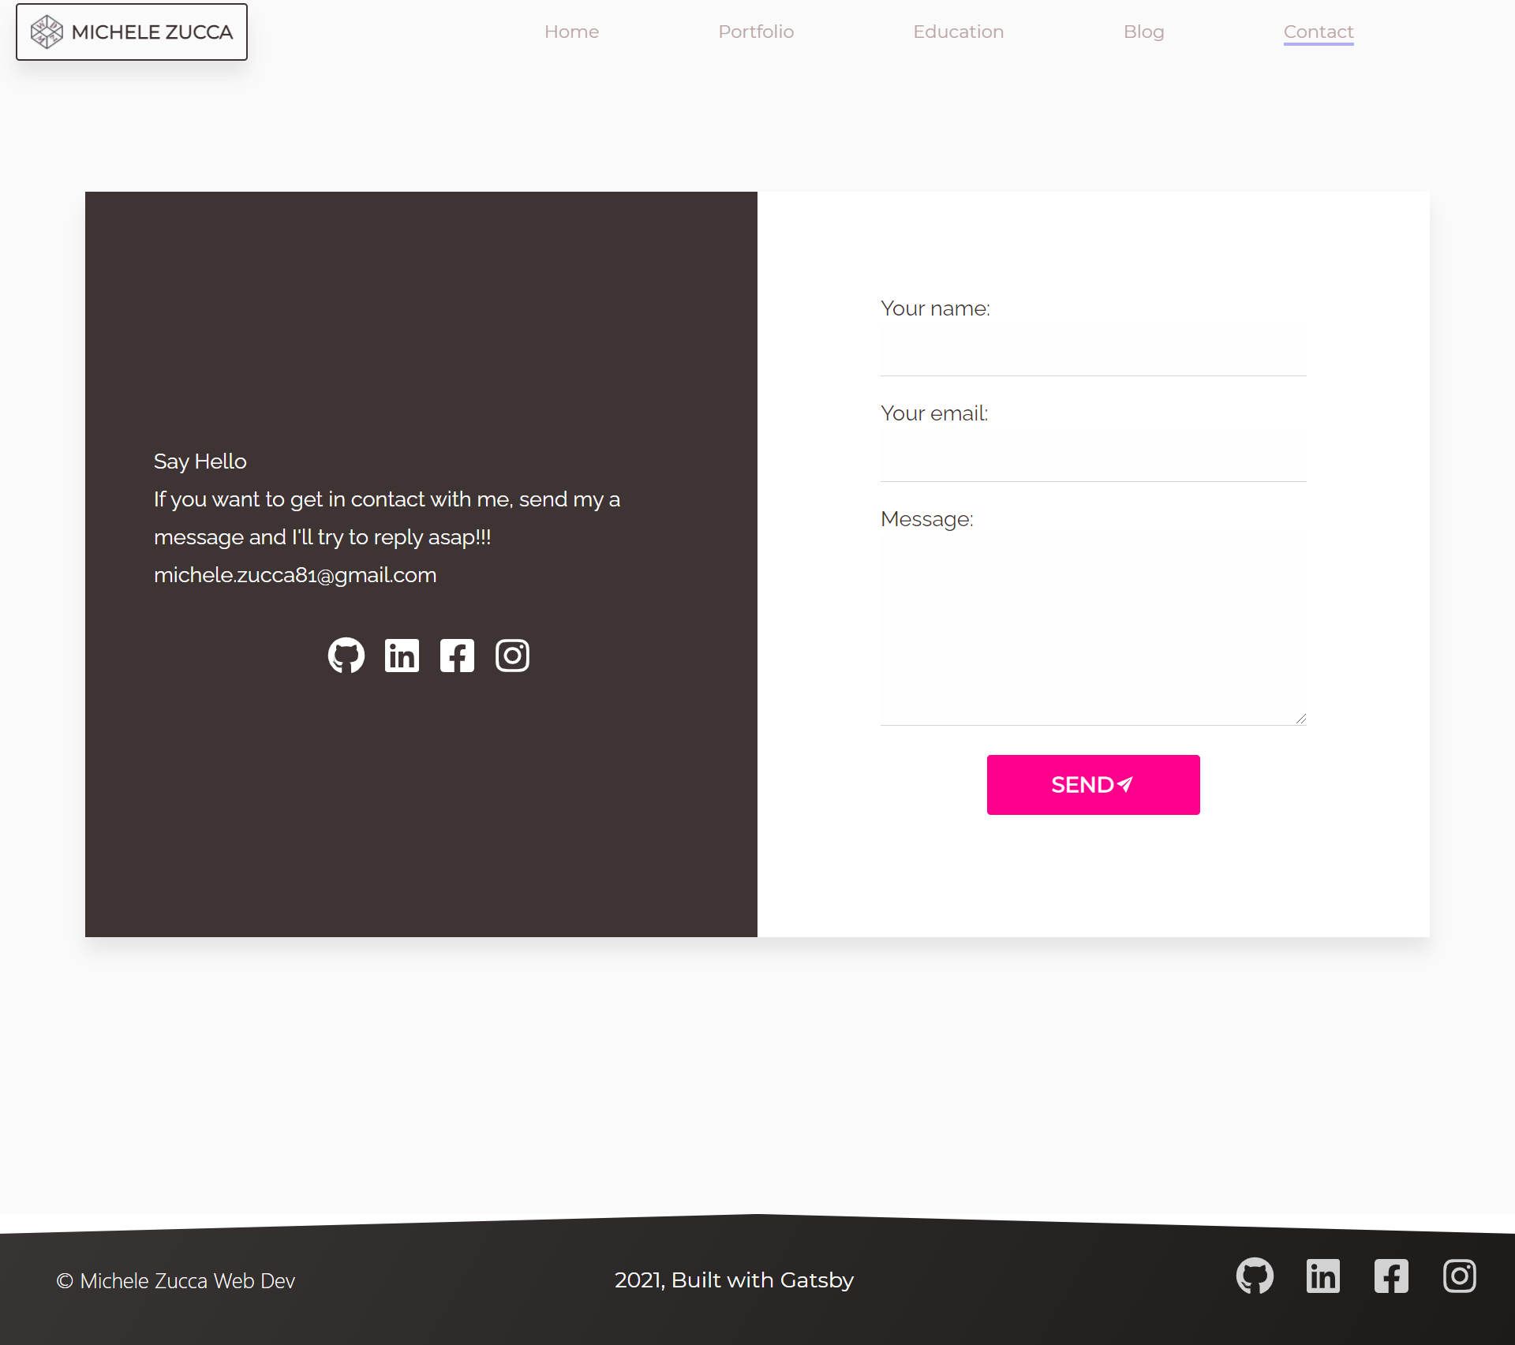Click the footer Instagram icon
The height and width of the screenshot is (1345, 1515).
click(1460, 1276)
